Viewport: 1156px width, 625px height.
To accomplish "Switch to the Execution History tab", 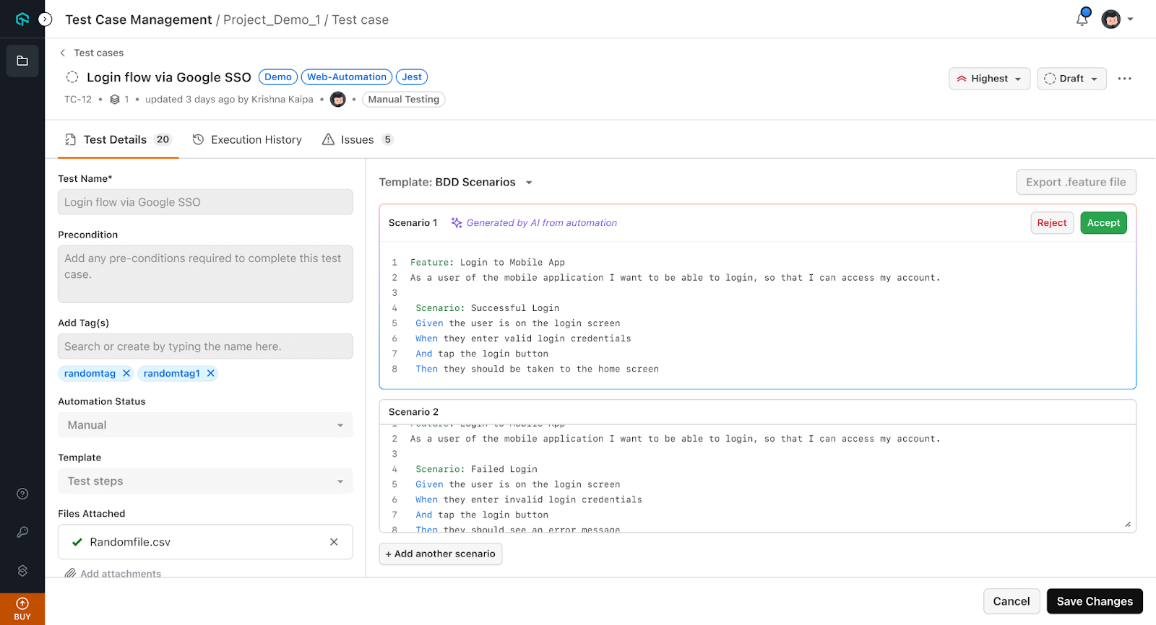I will (247, 140).
